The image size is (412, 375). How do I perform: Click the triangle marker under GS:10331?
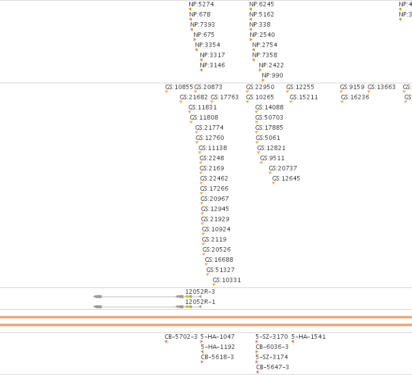214,285
